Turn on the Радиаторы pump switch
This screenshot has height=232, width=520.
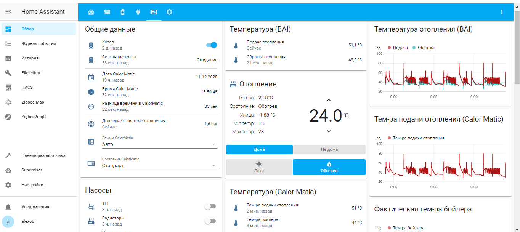[210, 221]
